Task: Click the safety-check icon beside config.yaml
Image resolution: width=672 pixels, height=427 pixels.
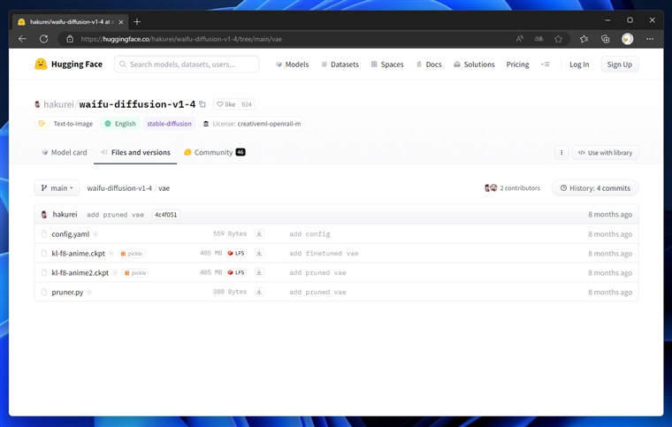Action: 95,234
